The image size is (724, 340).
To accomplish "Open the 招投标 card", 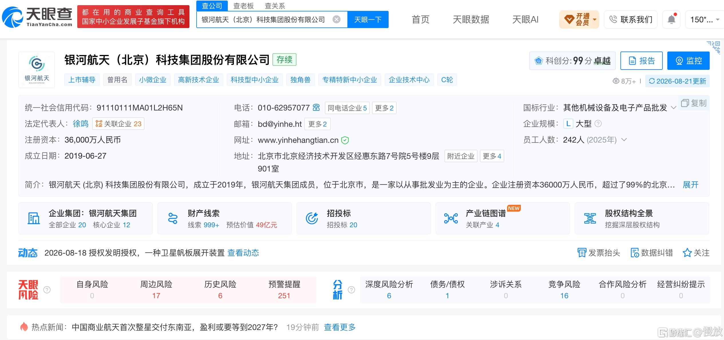I will 364,218.
